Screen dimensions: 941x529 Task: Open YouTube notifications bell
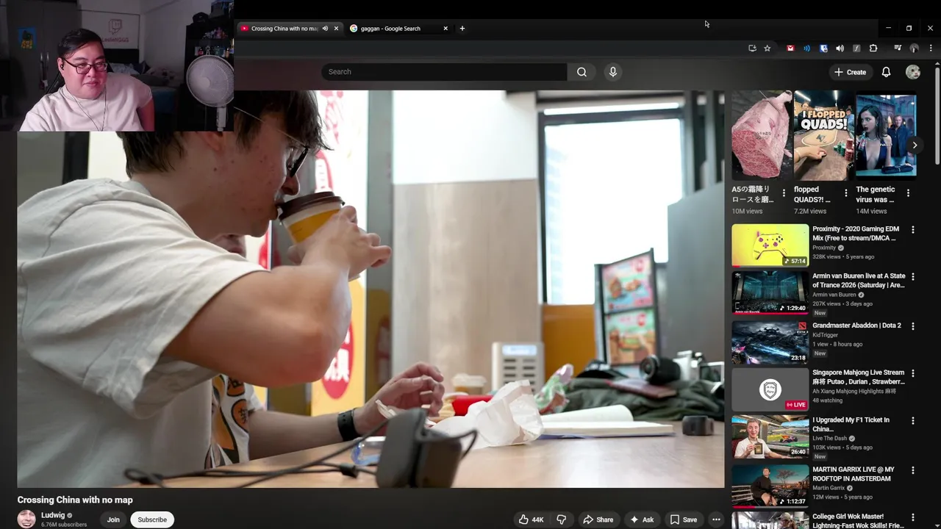pyautogui.click(x=886, y=72)
